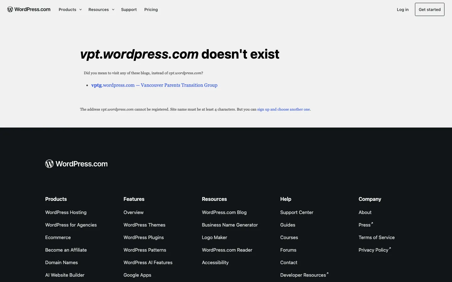Open About under Company
The width and height of the screenshot is (452, 282).
tap(365, 212)
